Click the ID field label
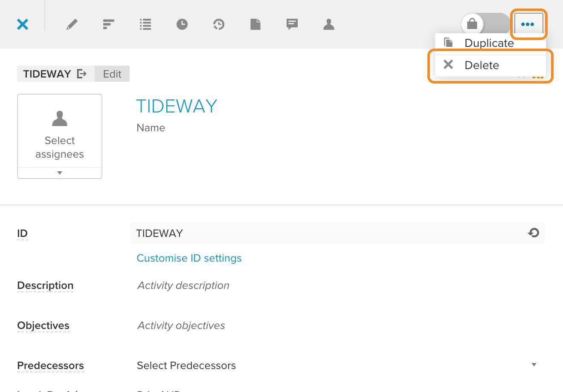Viewport: 563px width, 392px height. [22, 233]
